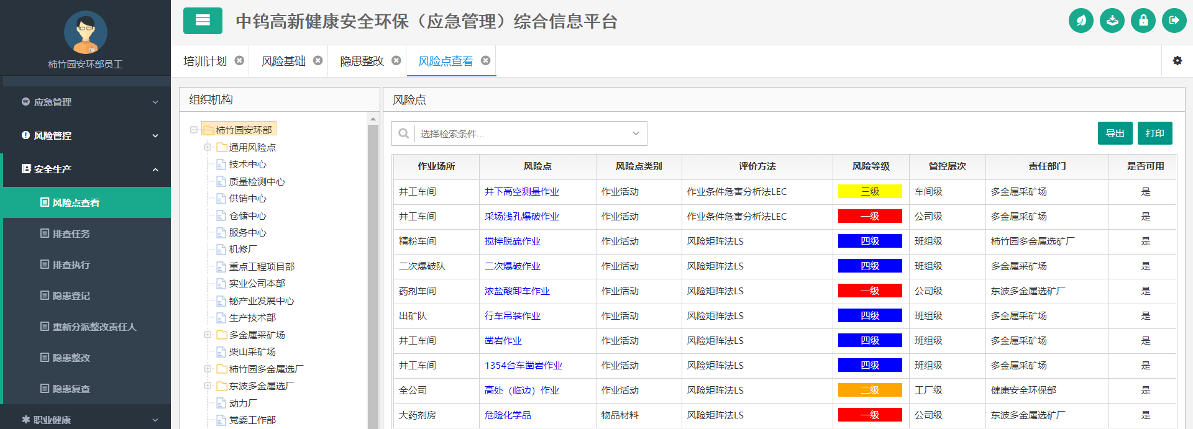The width and height of the screenshot is (1193, 429).
Task: Close the 风险基础 tab
Action: 318,61
